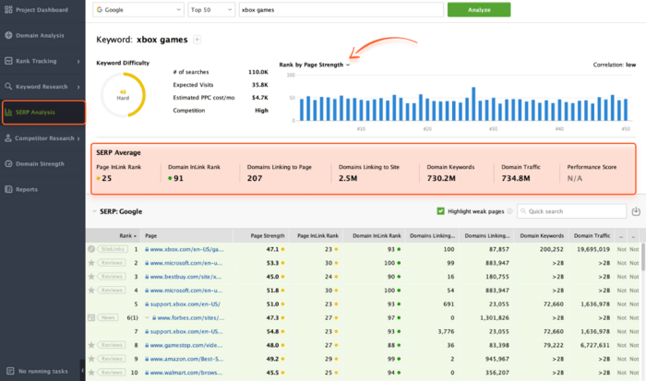Sort by Page InLink Rank column header

pyautogui.click(x=316, y=235)
